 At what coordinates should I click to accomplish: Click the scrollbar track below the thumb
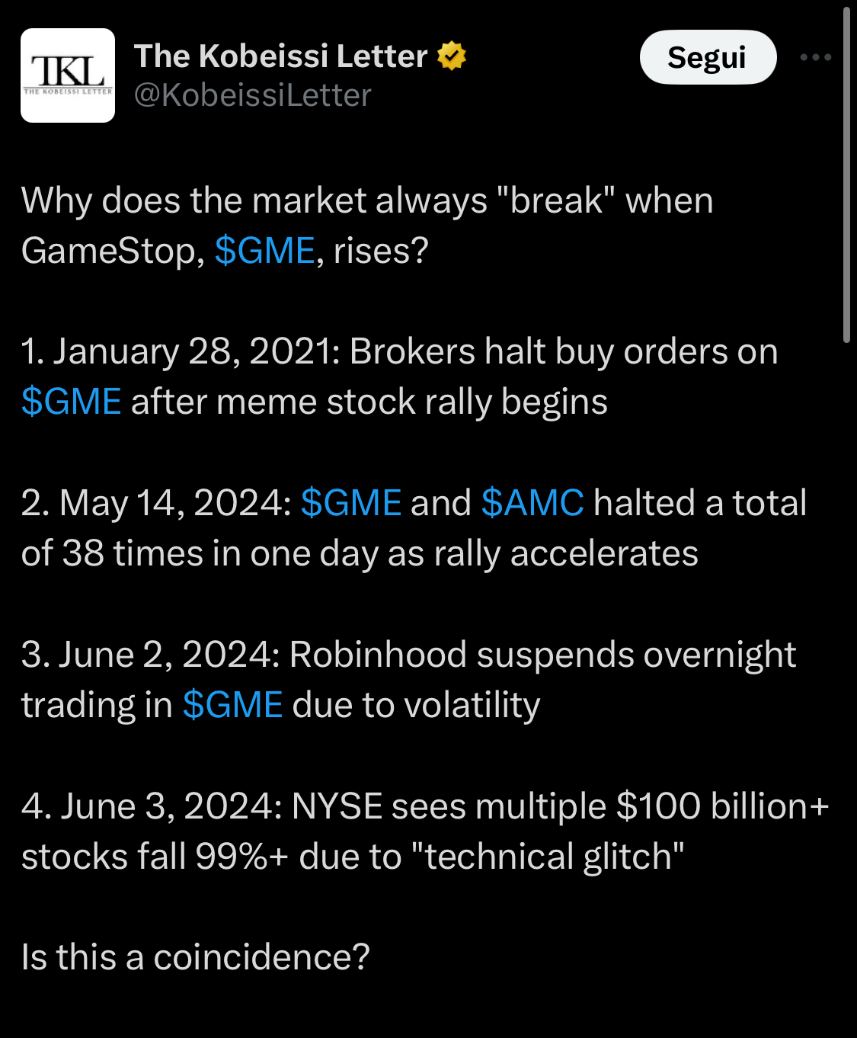pos(846,686)
